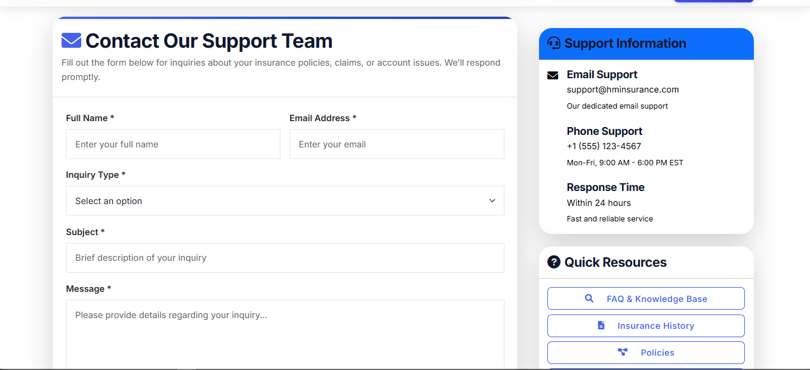This screenshot has height=370, width=810.
Task: Click the chevron arrow of Inquiry Type select
Action: 492,201
